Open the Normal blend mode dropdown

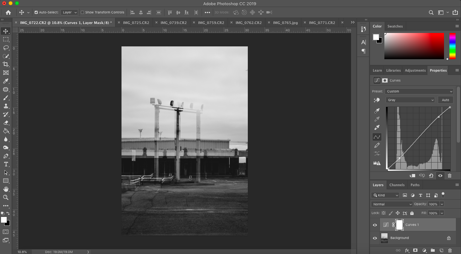tap(392, 204)
